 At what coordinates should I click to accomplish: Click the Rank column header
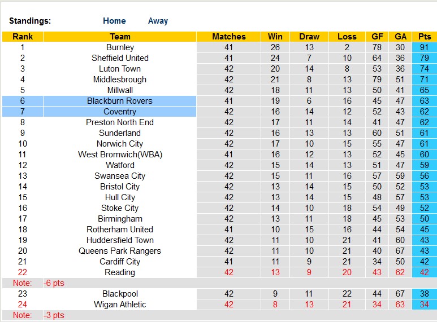[23, 37]
